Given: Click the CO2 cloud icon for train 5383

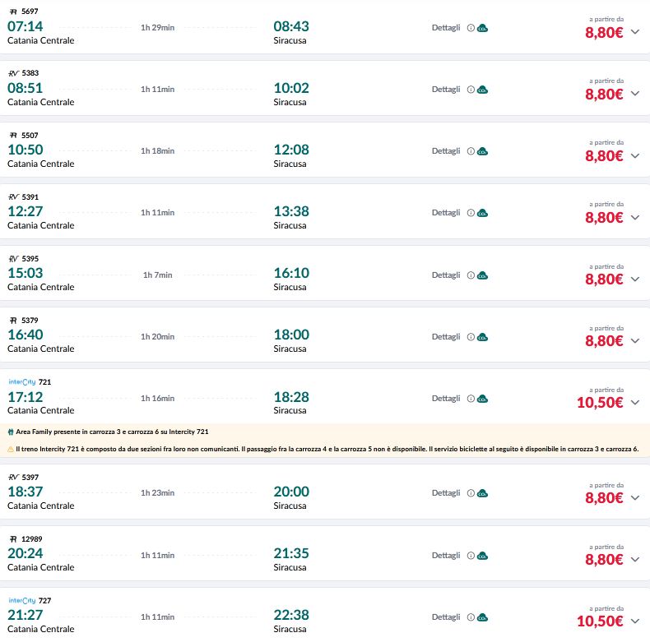Looking at the screenshot, I should tap(483, 90).
